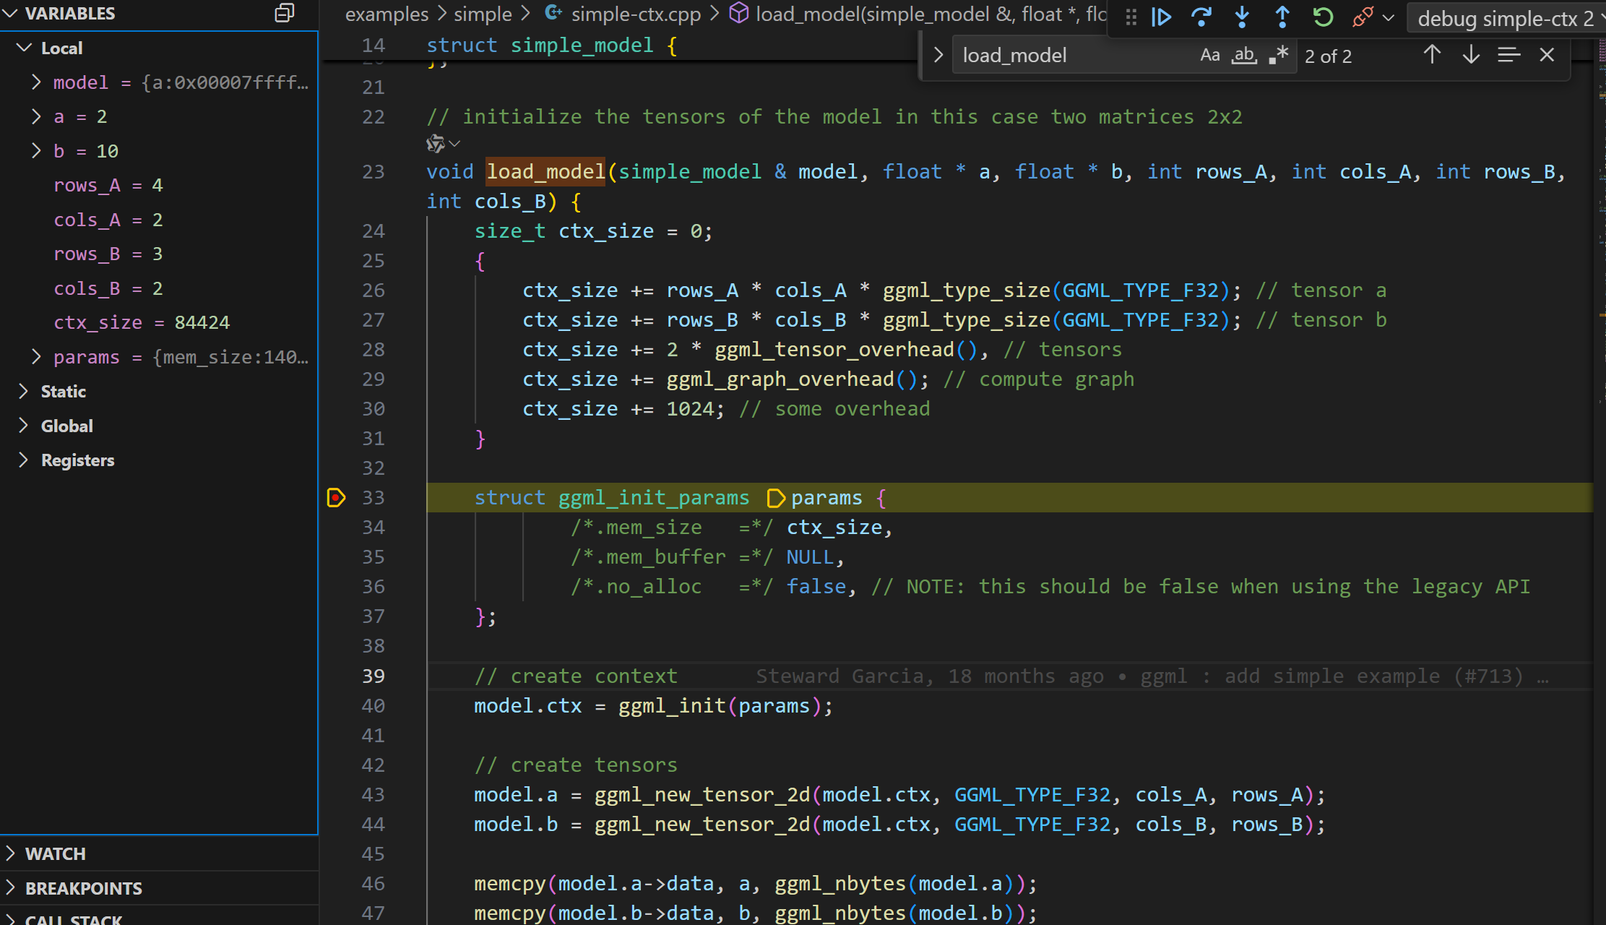1606x925 pixels.
Task: Expand the WATCH section header
Action: [x=56, y=853]
